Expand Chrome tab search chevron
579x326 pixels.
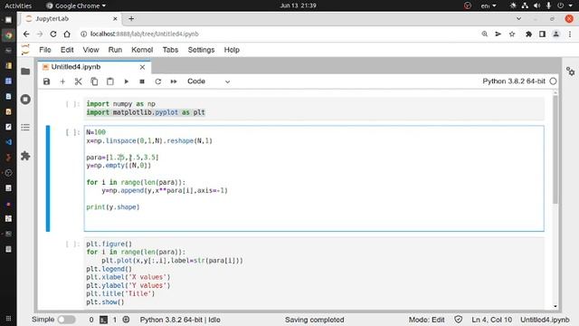tap(518, 18)
